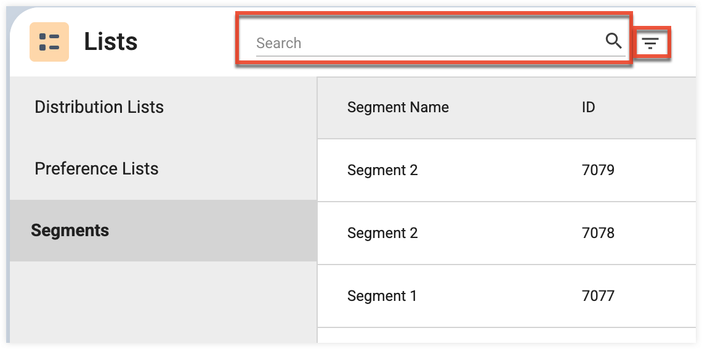Click the orange Lists module icon
Viewport: 702px width, 349px height.
point(49,42)
